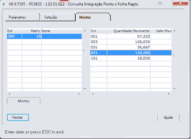Open help with the Ajuda button

[168, 117]
